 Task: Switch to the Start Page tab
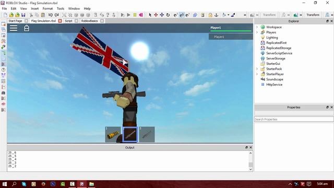pos(15,21)
